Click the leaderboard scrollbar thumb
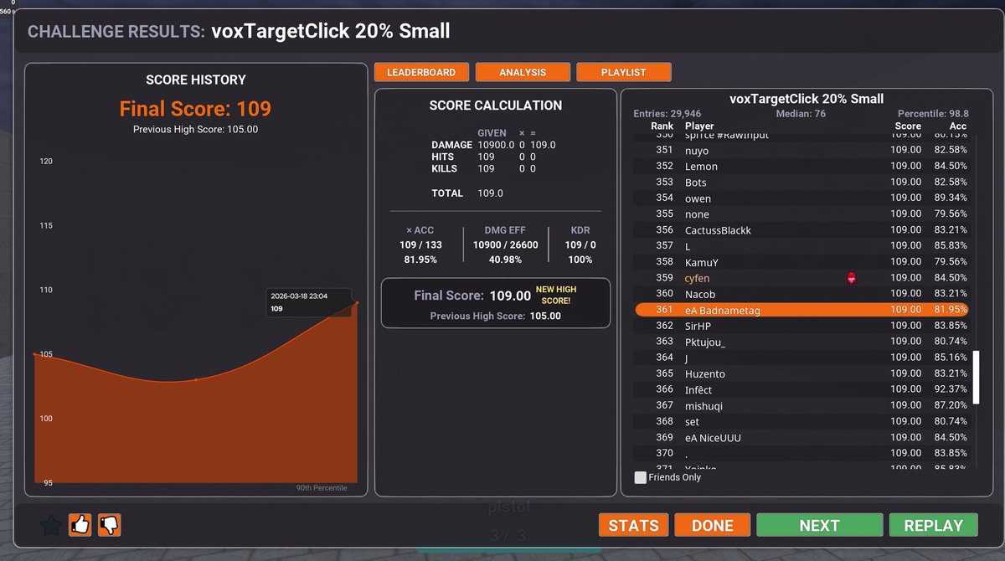The image size is (1005, 561). tap(975, 377)
